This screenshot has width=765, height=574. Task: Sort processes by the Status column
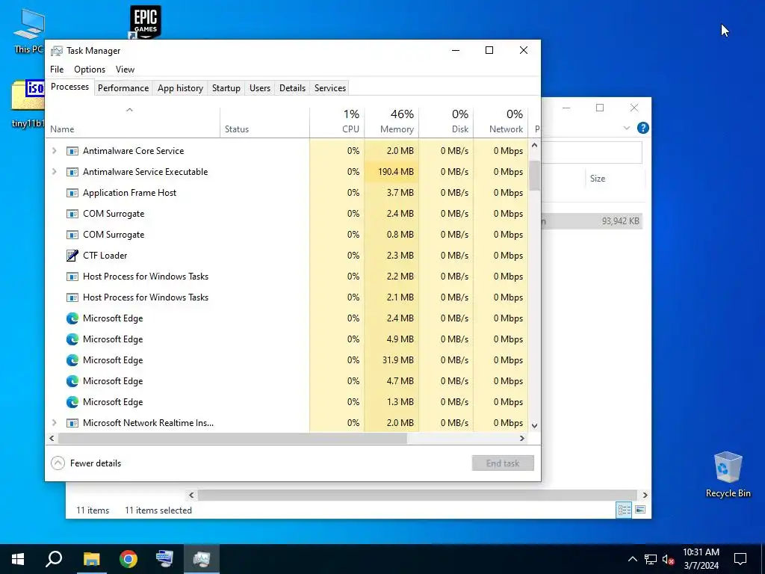pyautogui.click(x=264, y=122)
